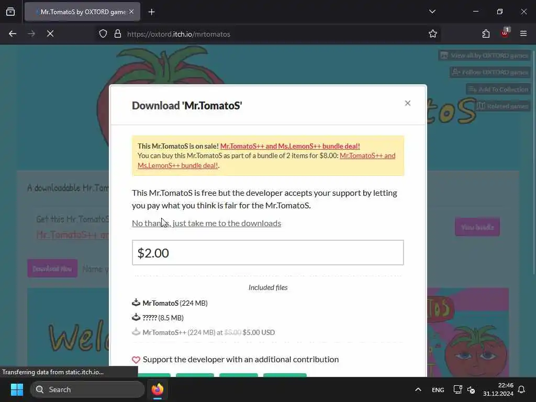Click the forward navigation arrow
Image resolution: width=536 pixels, height=402 pixels.
31,34
